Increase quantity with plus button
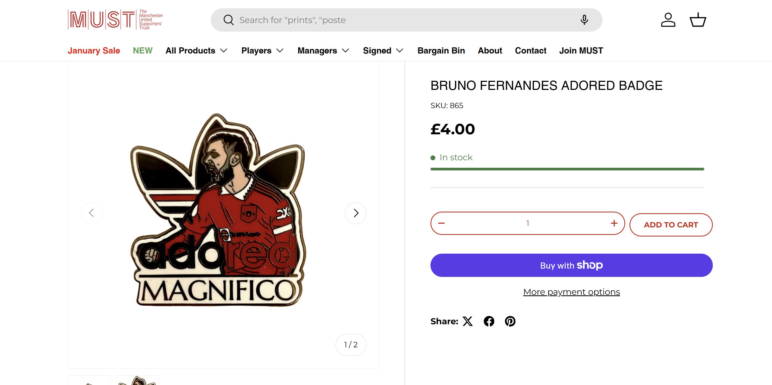This screenshot has width=772, height=385. [x=614, y=223]
